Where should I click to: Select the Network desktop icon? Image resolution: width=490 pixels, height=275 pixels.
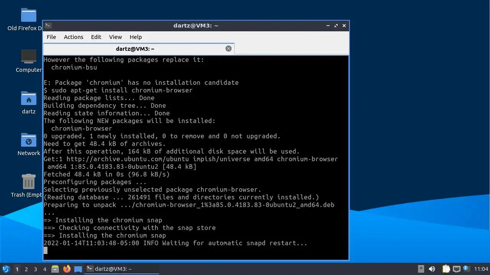(29, 144)
